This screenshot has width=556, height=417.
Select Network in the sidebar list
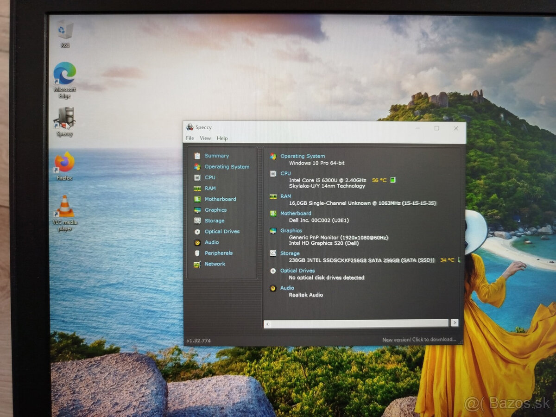click(215, 264)
